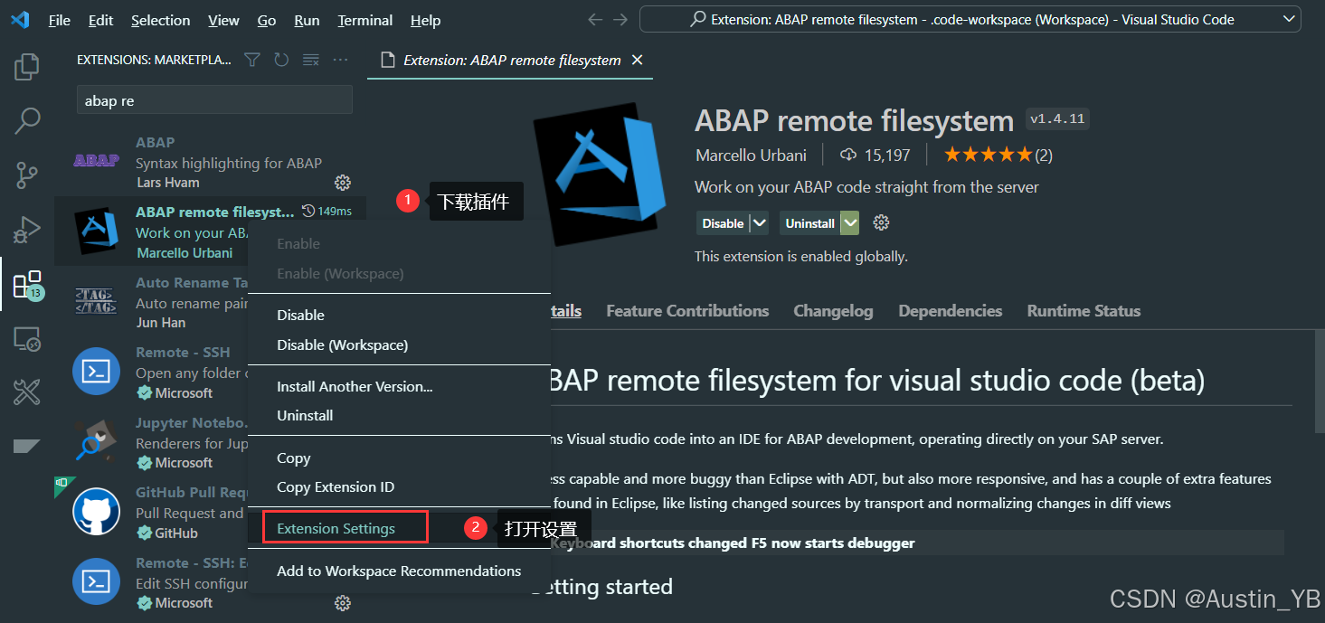Click the VS Code logo icon

(x=20, y=20)
